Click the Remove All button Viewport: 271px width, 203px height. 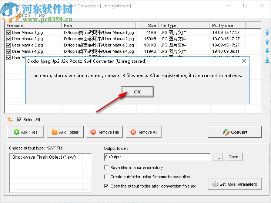pos(144,132)
